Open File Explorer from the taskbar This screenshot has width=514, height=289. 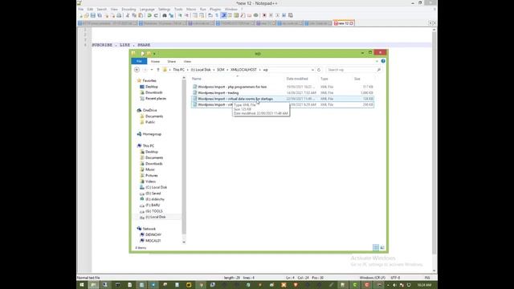[x=93, y=285]
